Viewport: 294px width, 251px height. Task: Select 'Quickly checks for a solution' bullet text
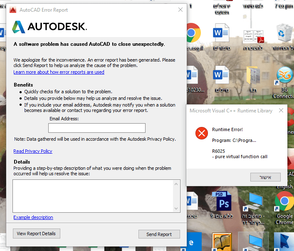[68, 92]
